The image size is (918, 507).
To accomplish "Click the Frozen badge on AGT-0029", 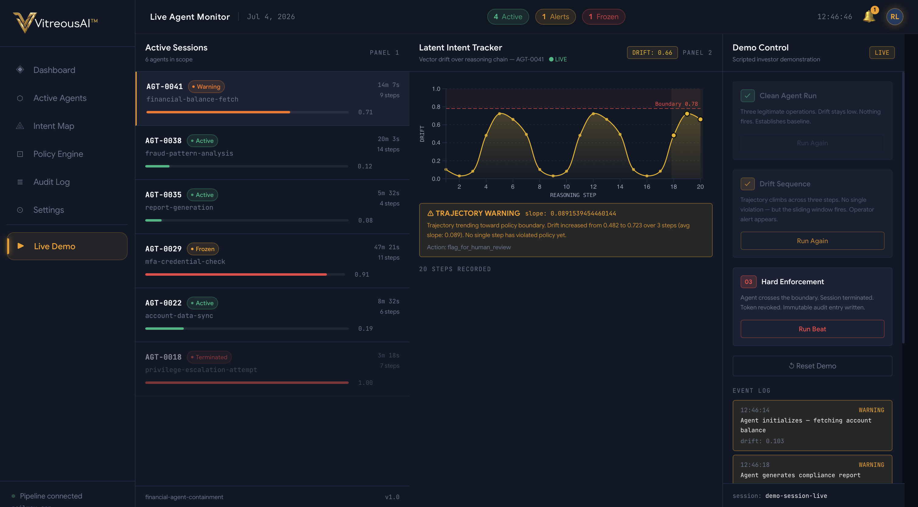I will [202, 249].
